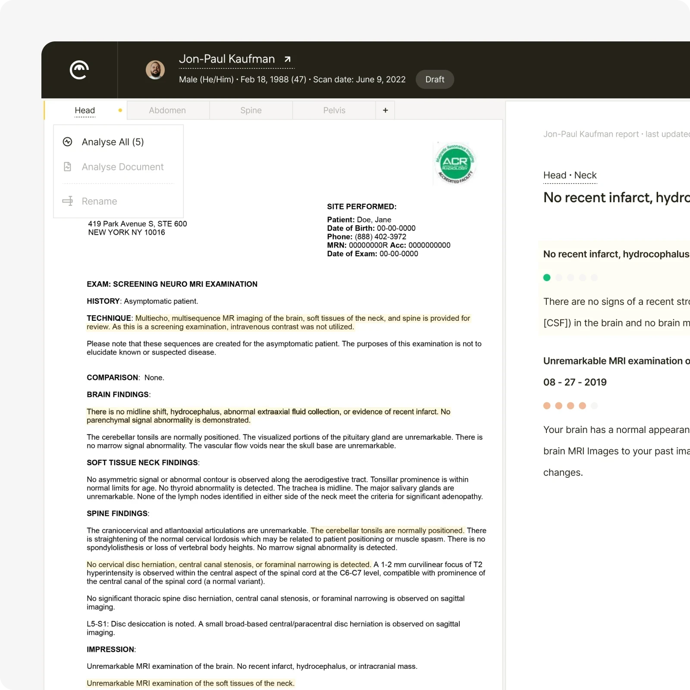Click the L5-S1 disc desiccation line
The width and height of the screenshot is (690, 690).
coord(273,628)
